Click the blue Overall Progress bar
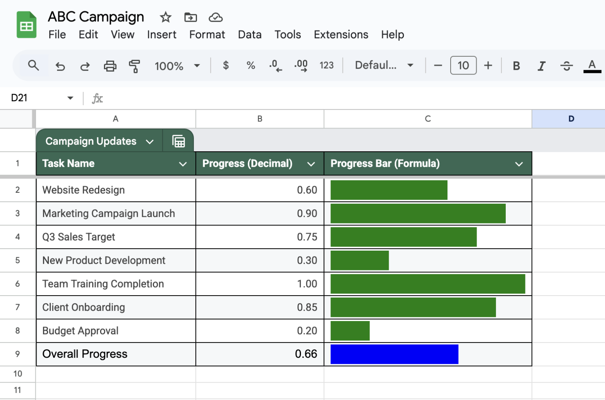605x400 pixels. [x=394, y=353]
